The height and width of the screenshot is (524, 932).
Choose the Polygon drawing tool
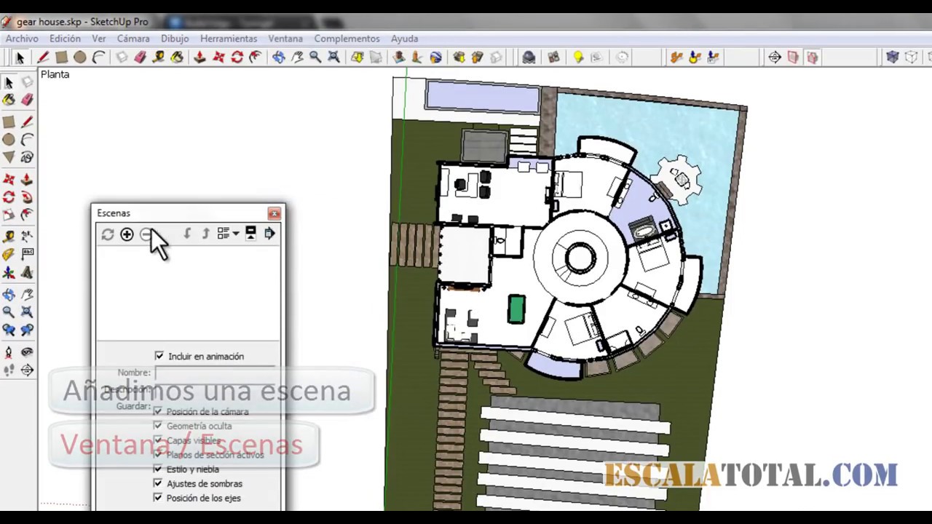[9, 157]
